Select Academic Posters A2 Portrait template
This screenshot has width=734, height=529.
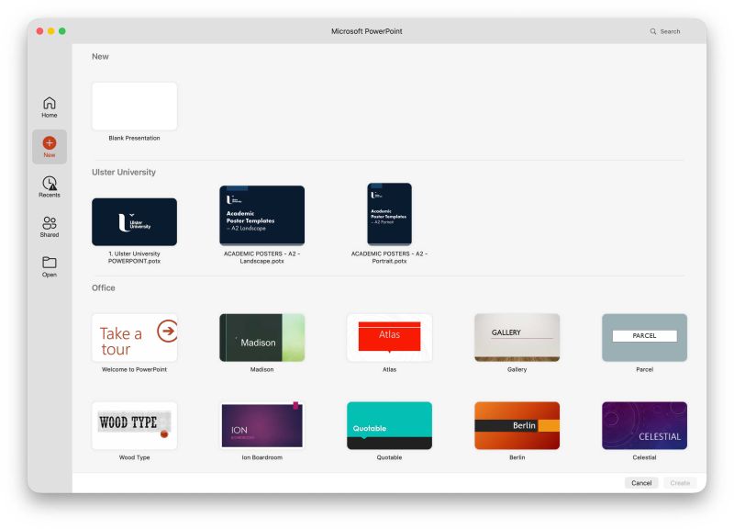(x=389, y=214)
